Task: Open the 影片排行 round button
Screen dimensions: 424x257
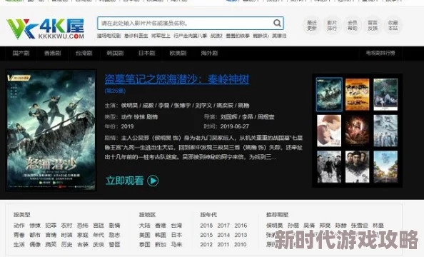Action: (x=332, y=25)
